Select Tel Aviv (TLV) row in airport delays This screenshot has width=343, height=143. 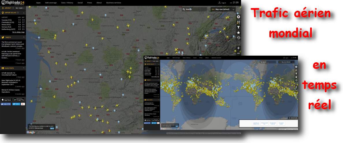13,27
